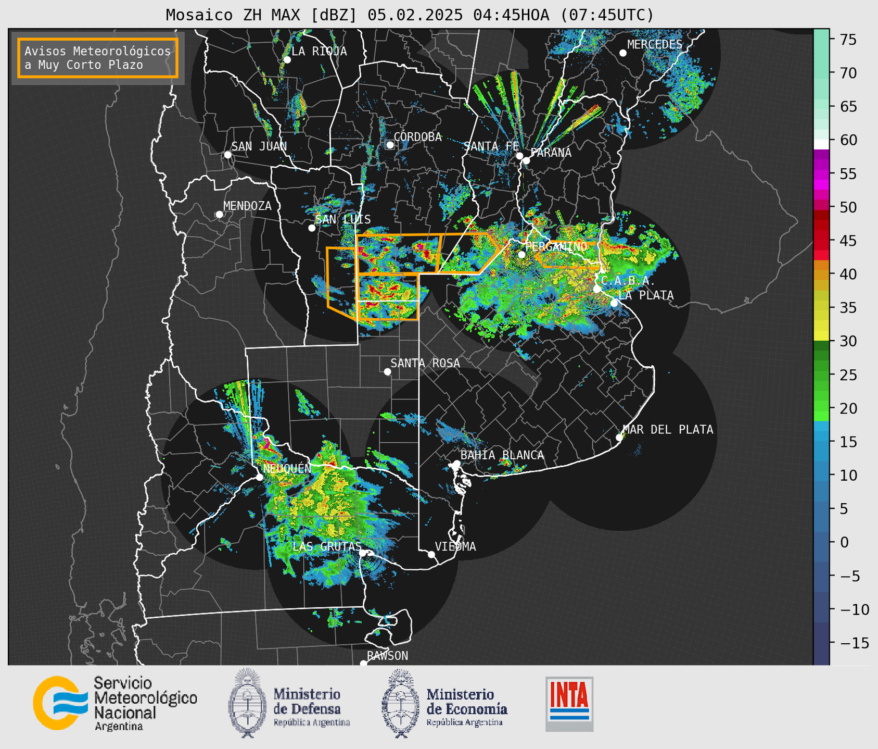Viewport: 878px width, 749px height.
Task: Click the 75 value on the colorbar scale
Action: pos(848,40)
